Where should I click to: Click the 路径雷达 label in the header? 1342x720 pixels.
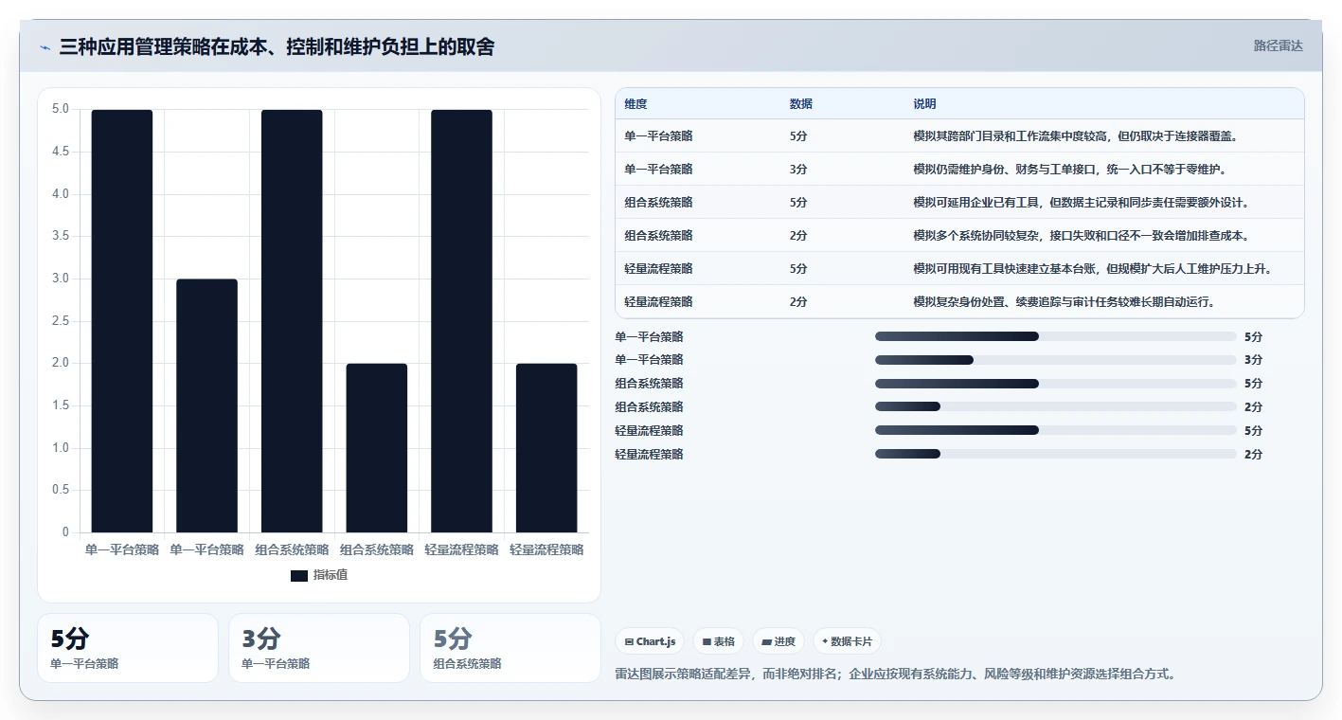(1278, 45)
